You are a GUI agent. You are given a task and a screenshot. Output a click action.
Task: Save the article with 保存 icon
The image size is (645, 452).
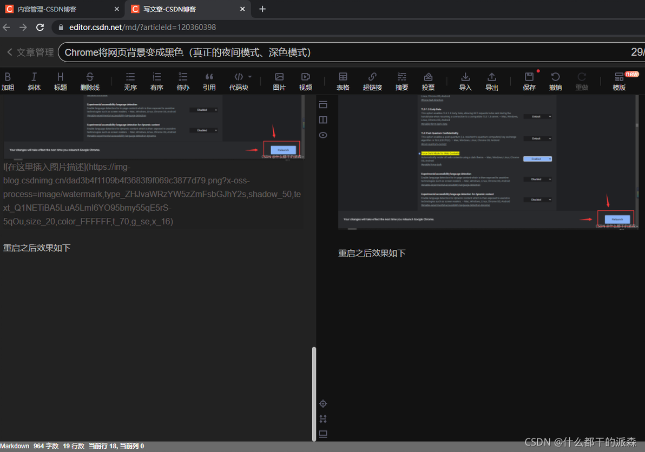point(529,81)
